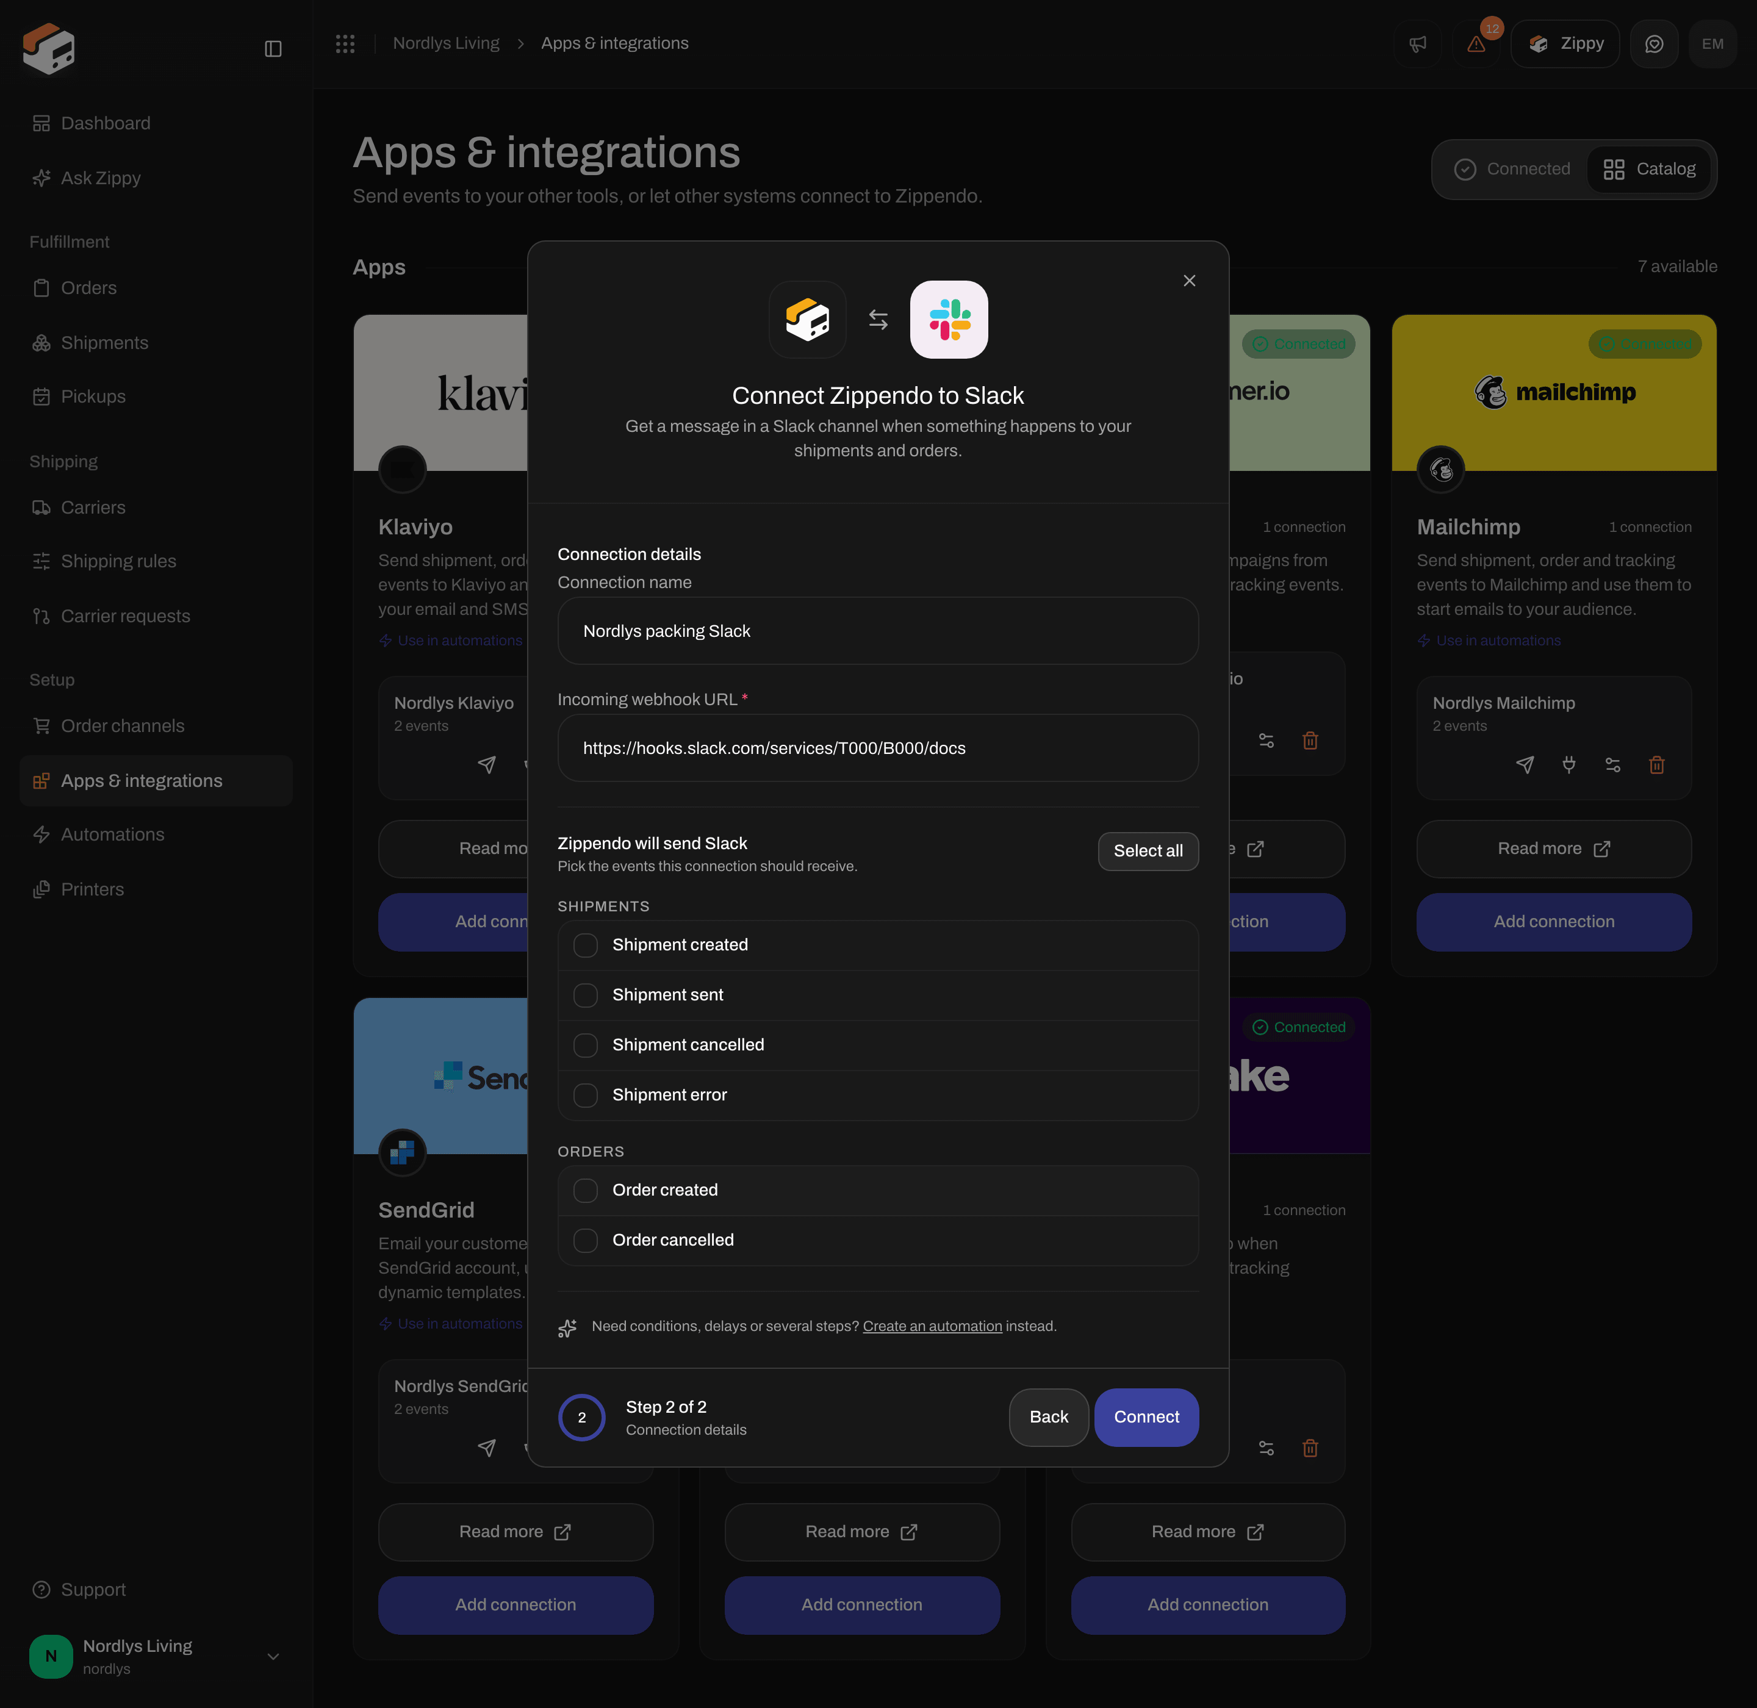The height and width of the screenshot is (1708, 1757).
Task: Tick the Order cancelled checkbox
Action: coord(585,1241)
